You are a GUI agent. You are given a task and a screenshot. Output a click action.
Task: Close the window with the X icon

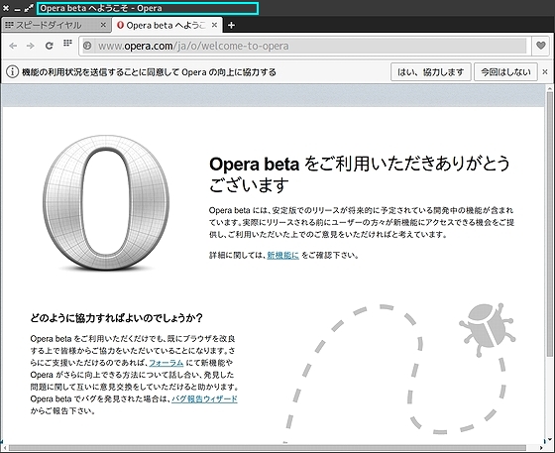(6, 8)
